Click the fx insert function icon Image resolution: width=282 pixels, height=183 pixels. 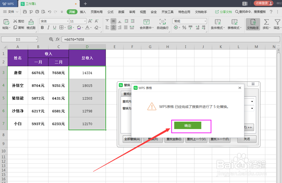58,39
